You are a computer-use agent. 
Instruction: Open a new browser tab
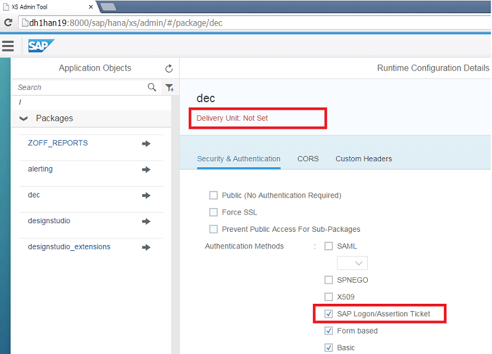click(108, 7)
